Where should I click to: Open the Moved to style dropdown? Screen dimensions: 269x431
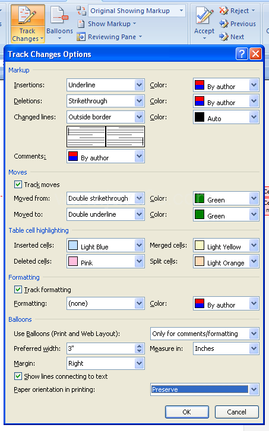[106, 214]
